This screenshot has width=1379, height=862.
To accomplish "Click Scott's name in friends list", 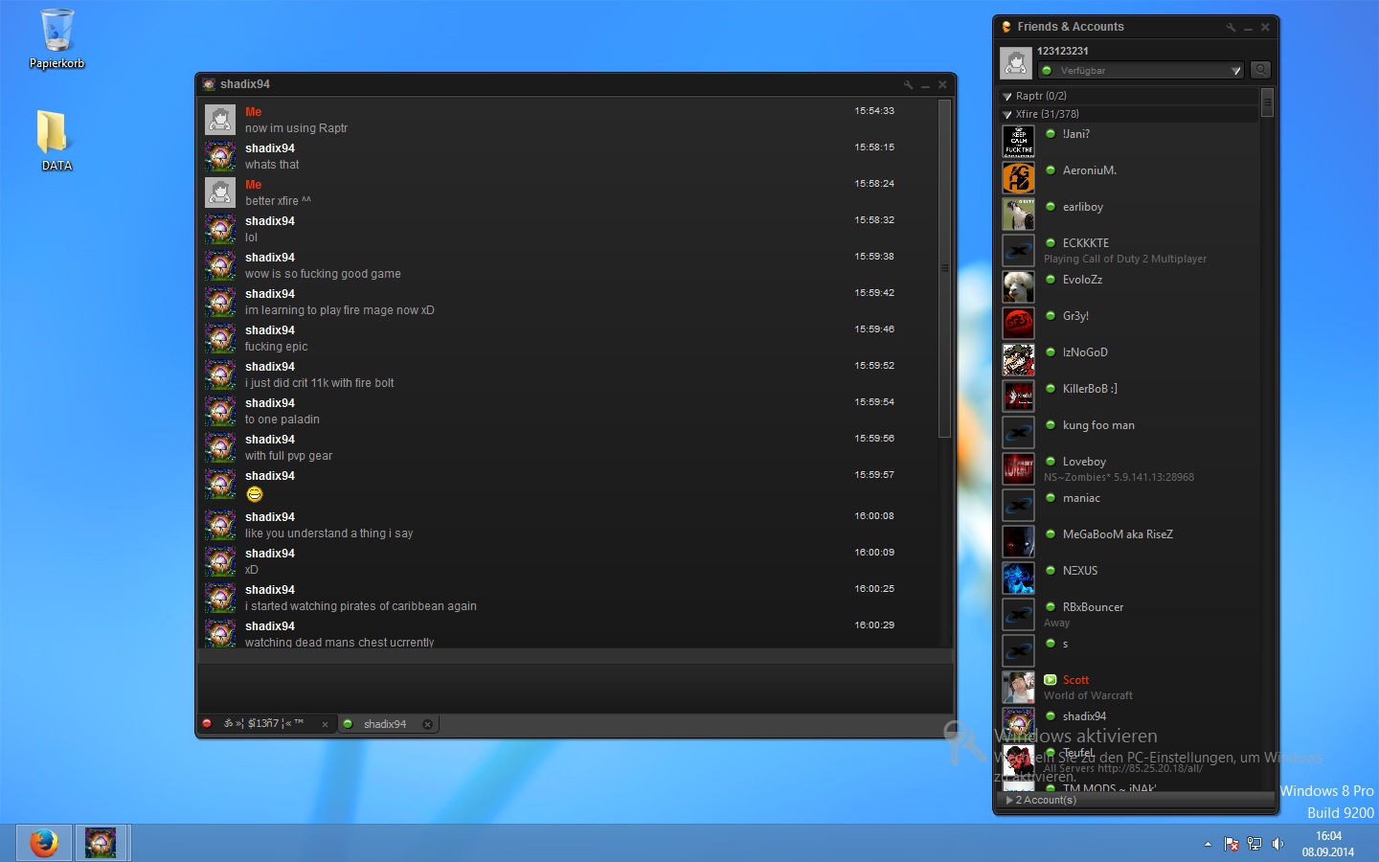I will [1075, 680].
